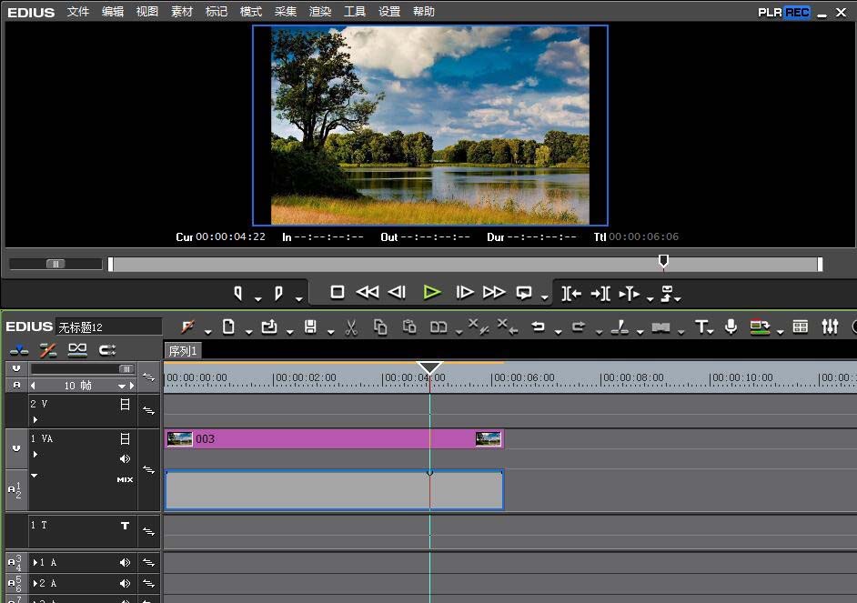Click the export icon in player controls
The width and height of the screenshot is (857, 603).
pyautogui.click(x=667, y=293)
